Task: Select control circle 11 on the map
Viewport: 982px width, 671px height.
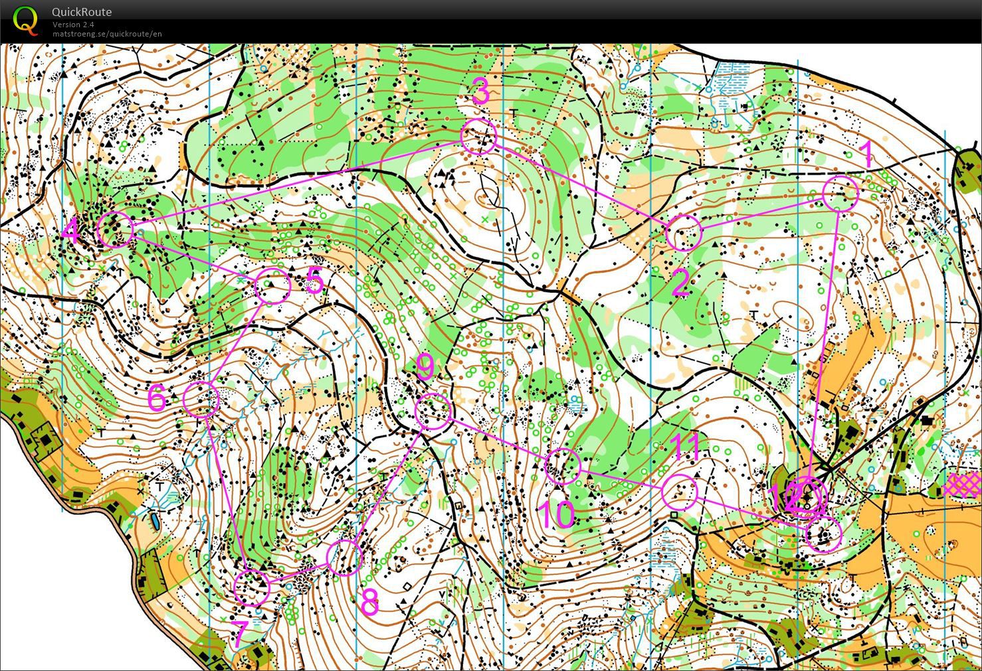Action: (x=679, y=492)
